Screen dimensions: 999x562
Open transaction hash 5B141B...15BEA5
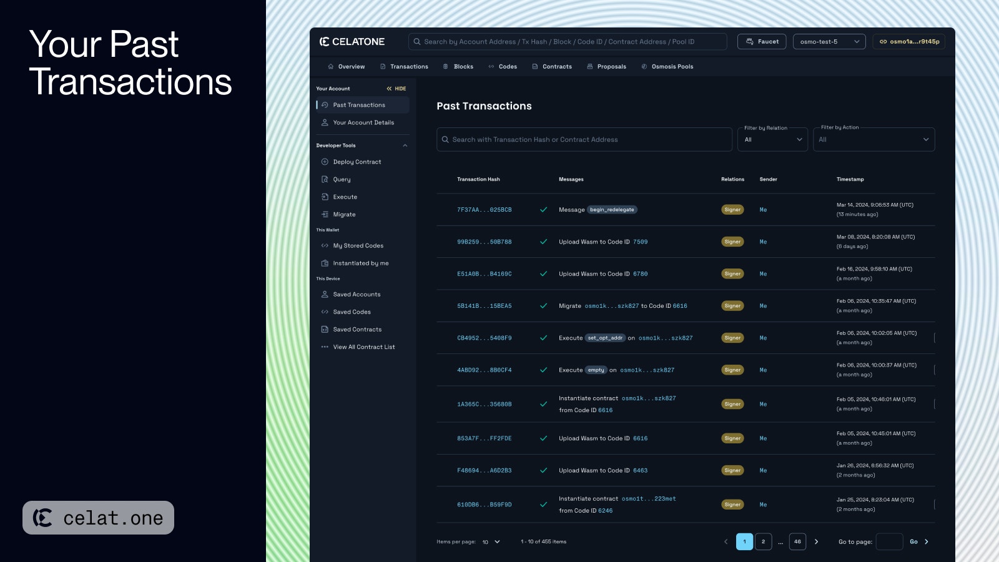pos(484,306)
